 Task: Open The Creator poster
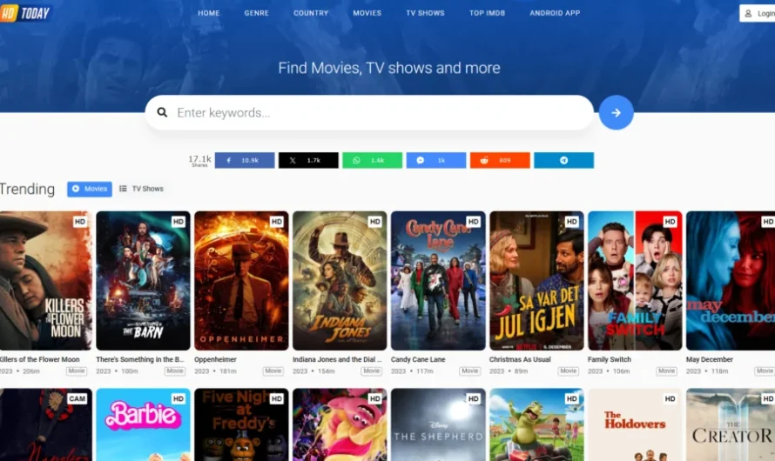click(x=731, y=425)
